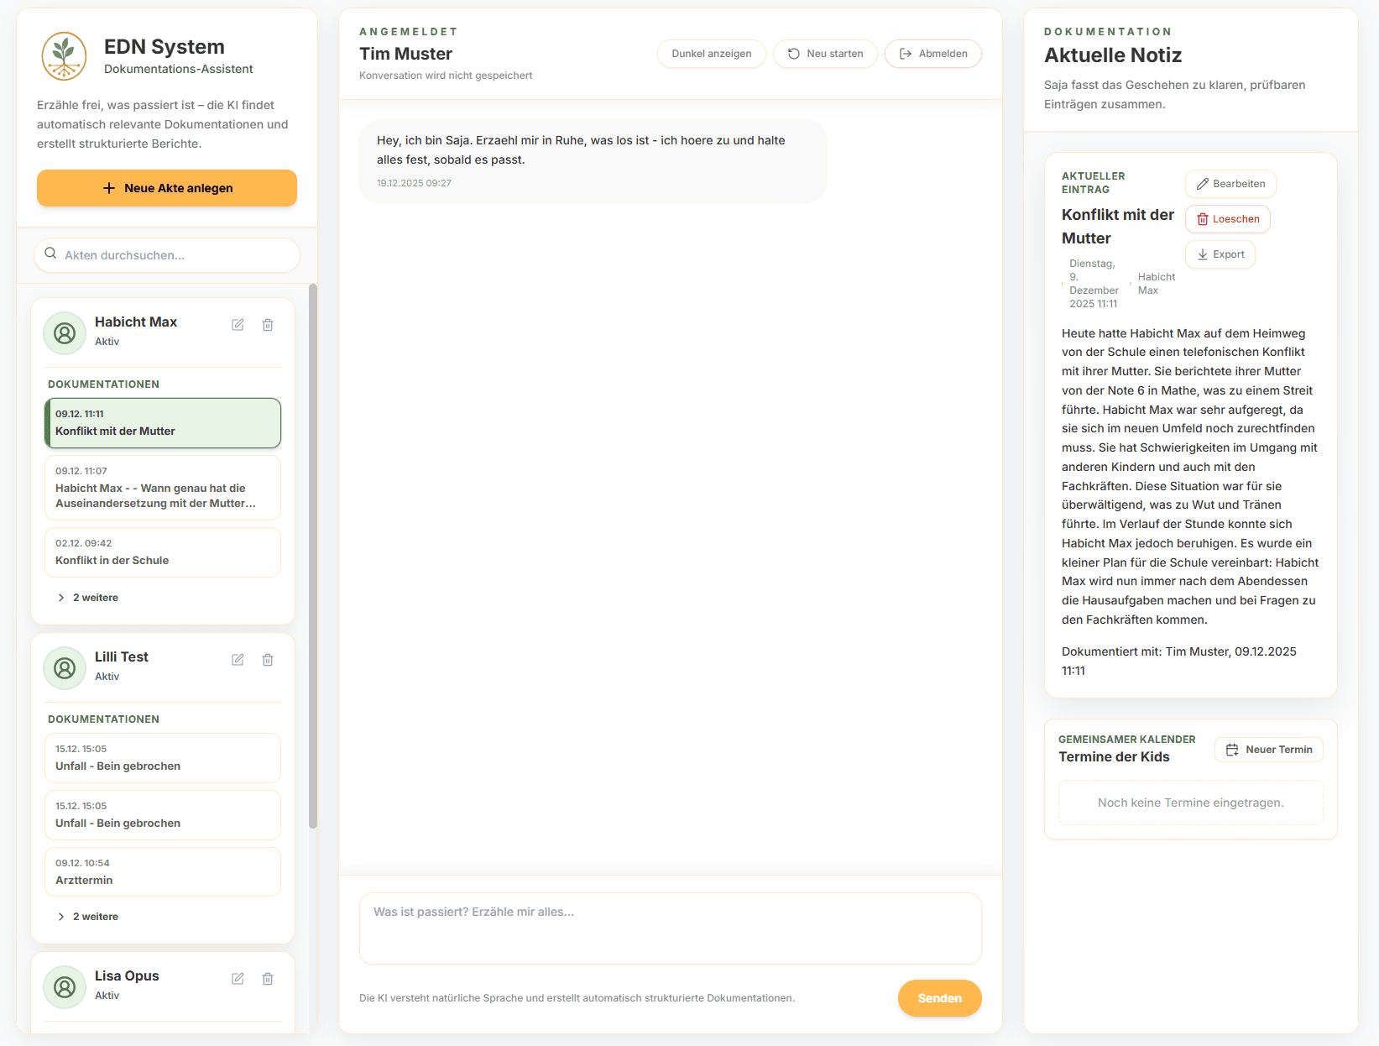Click the Was ist passiert message field

(x=670, y=928)
